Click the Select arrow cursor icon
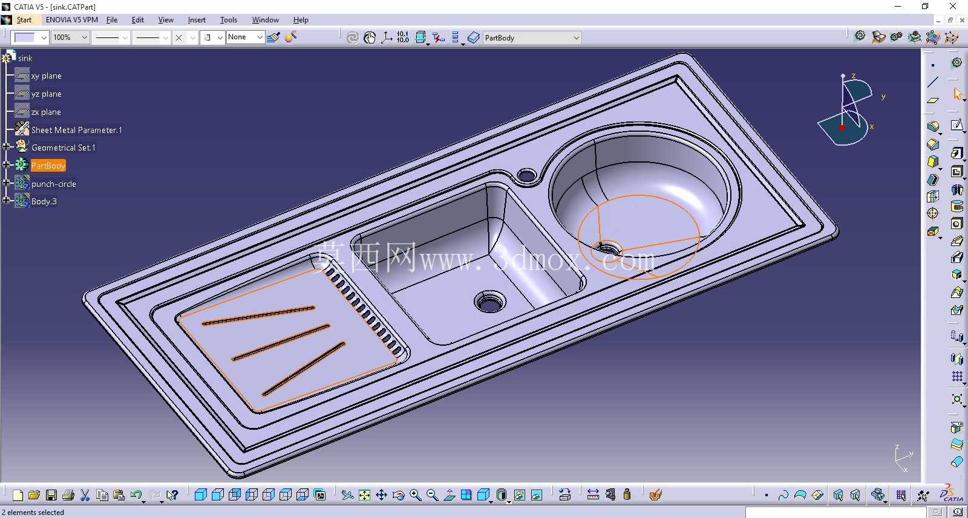 [957, 94]
